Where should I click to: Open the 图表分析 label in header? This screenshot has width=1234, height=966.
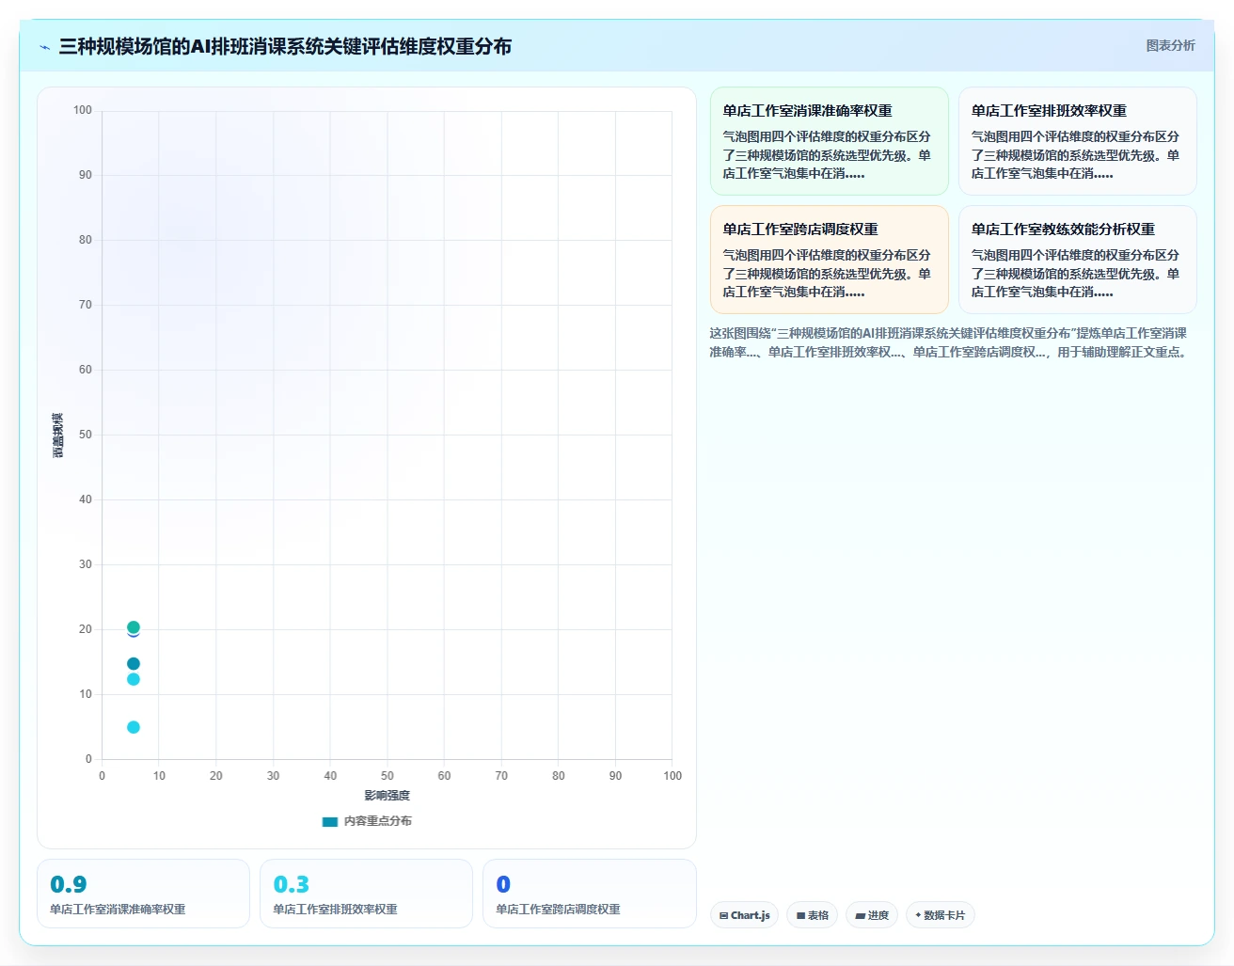pos(1170,45)
